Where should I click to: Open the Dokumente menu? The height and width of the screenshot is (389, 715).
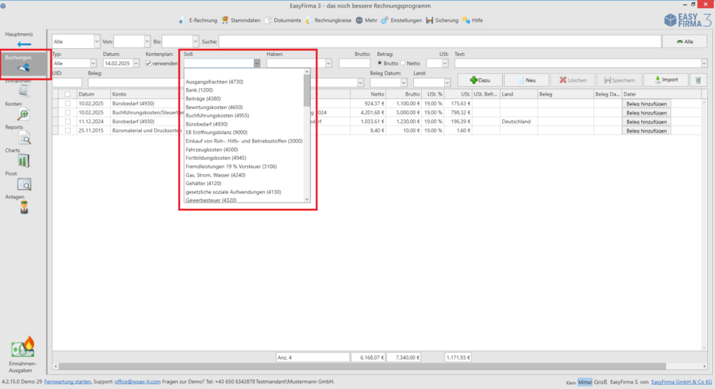tap(283, 20)
